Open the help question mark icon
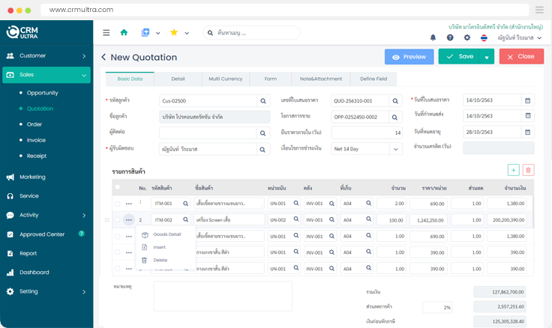 pyautogui.click(x=450, y=37)
